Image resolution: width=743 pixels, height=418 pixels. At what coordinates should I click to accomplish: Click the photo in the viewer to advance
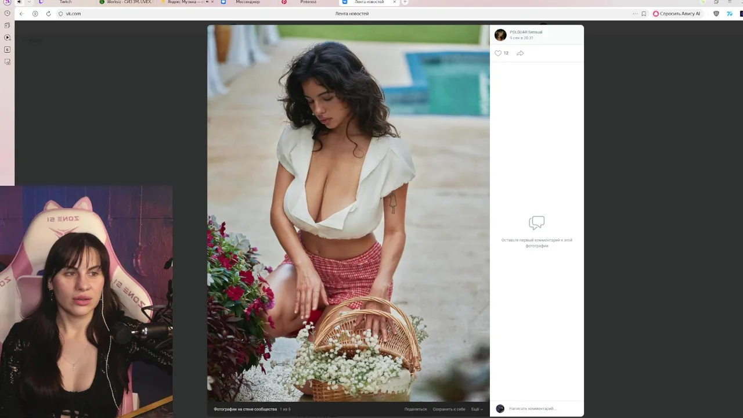click(348, 213)
